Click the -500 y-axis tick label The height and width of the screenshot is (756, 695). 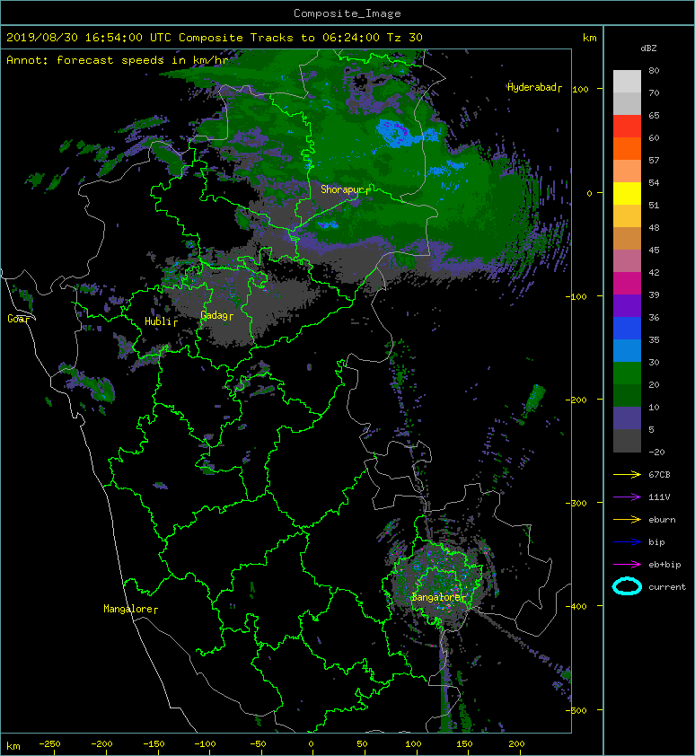coord(576,710)
